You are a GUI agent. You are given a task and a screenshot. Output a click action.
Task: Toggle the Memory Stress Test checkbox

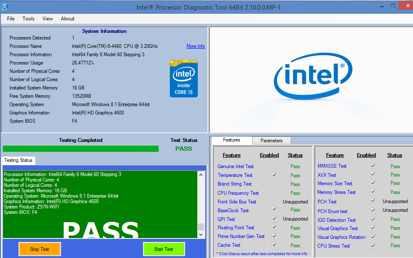coord(373,192)
